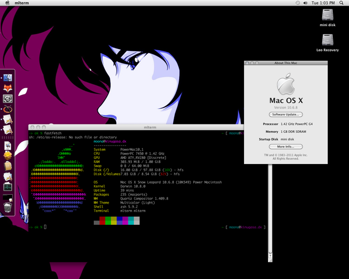Screen dimensions: 349x279
Task: Click '303.93 MiB / 1.00 GiB' RAM value
Action: click(x=140, y=162)
